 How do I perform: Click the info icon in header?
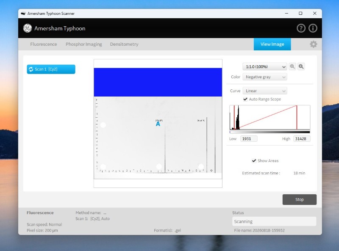click(x=313, y=28)
